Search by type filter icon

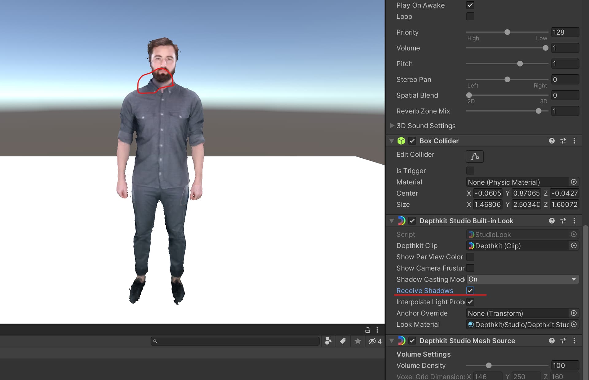coord(328,341)
